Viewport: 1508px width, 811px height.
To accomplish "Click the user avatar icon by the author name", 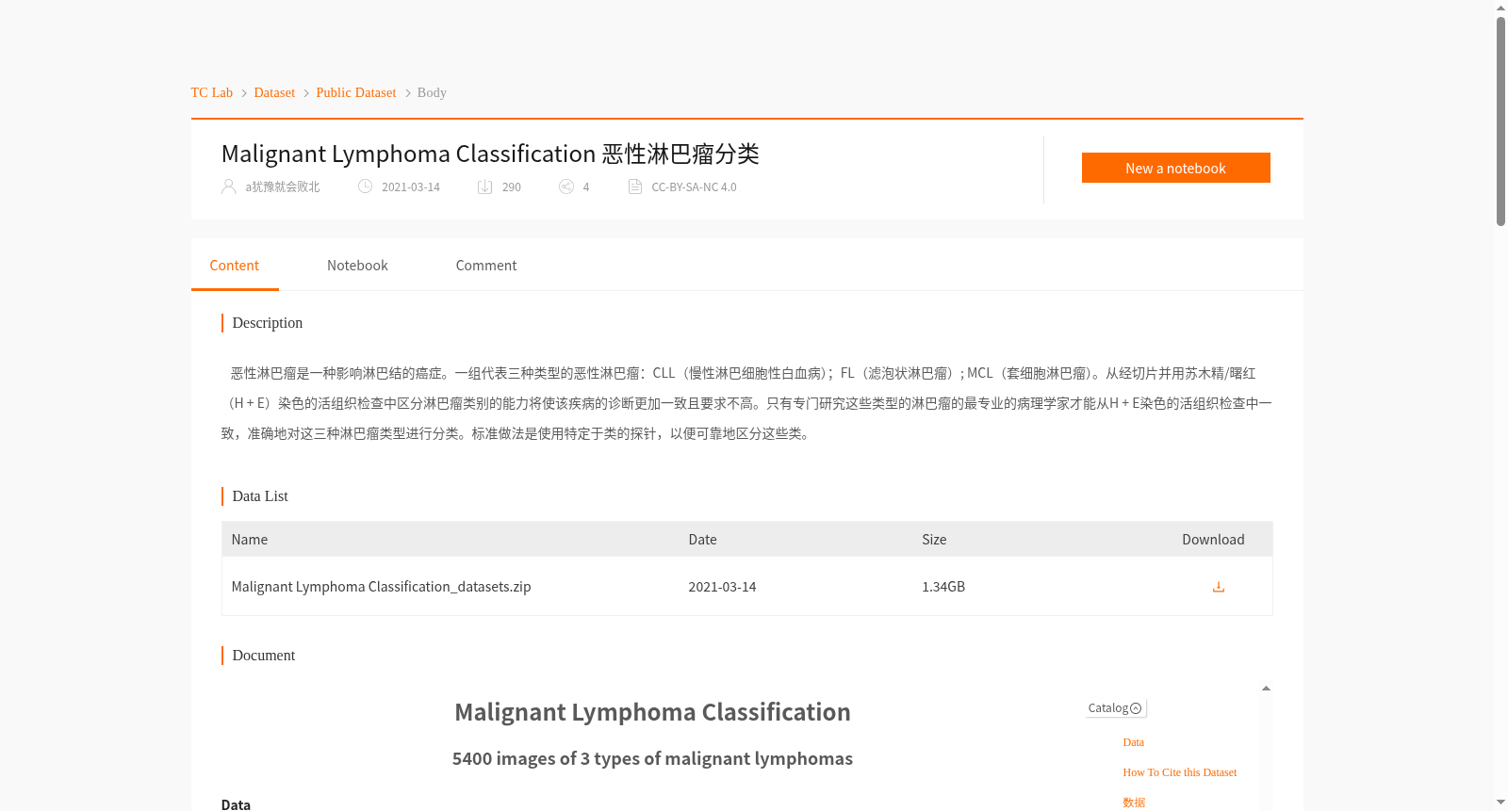I will (228, 187).
